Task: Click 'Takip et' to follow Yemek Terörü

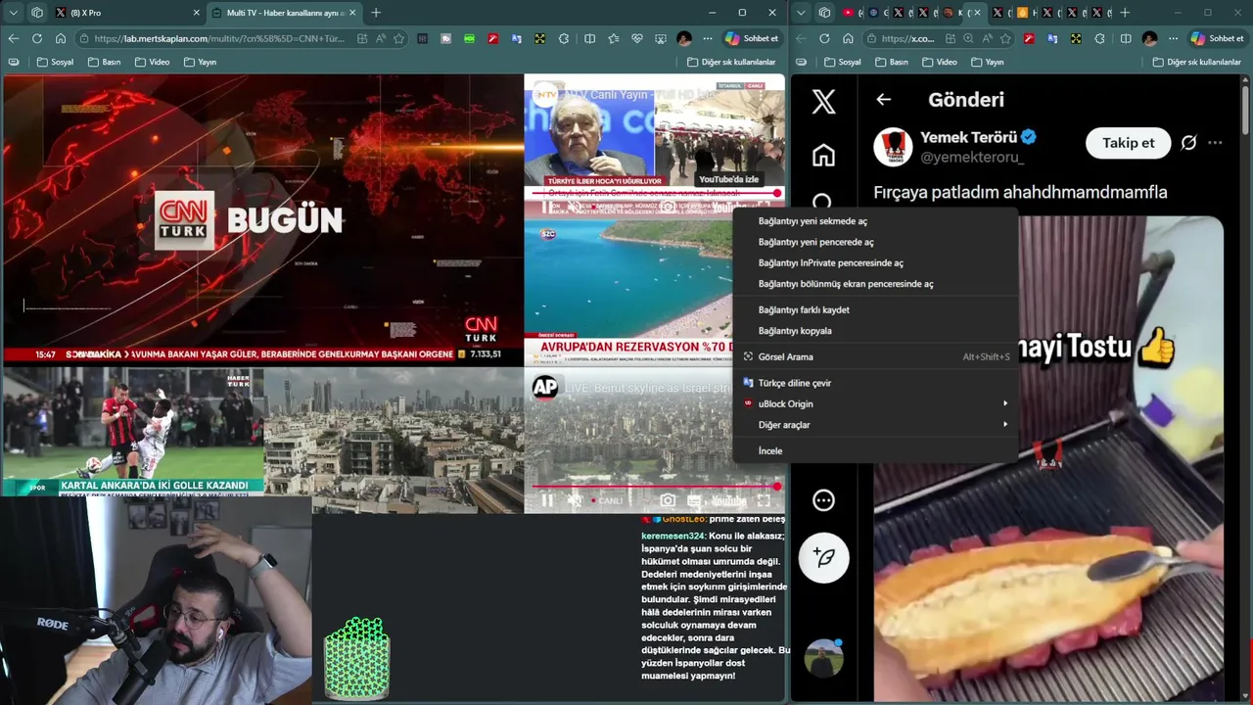Action: pyautogui.click(x=1128, y=143)
